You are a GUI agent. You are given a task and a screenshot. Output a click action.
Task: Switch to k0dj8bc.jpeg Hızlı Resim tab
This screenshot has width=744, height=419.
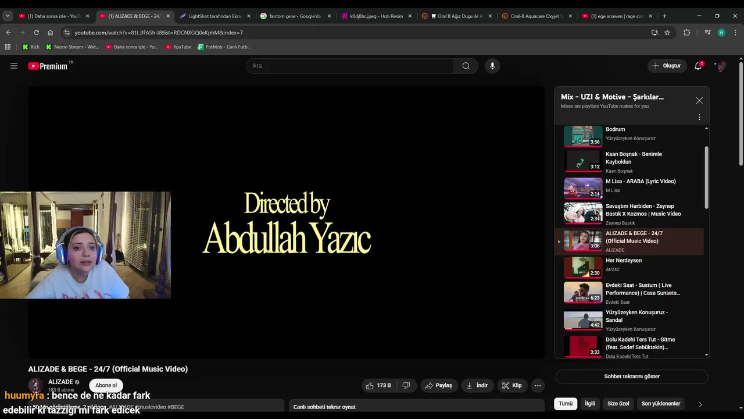(x=375, y=16)
